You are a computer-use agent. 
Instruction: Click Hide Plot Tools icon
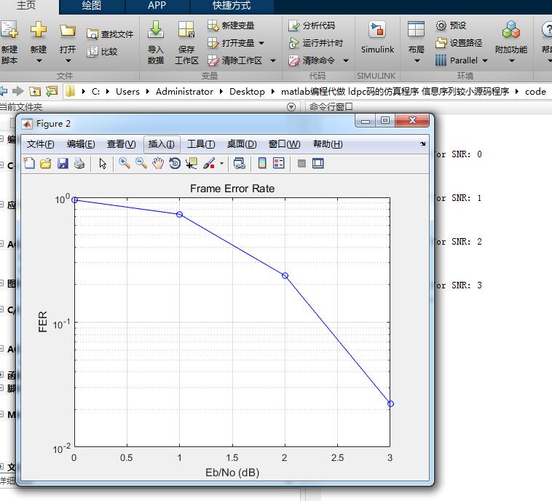(301, 163)
